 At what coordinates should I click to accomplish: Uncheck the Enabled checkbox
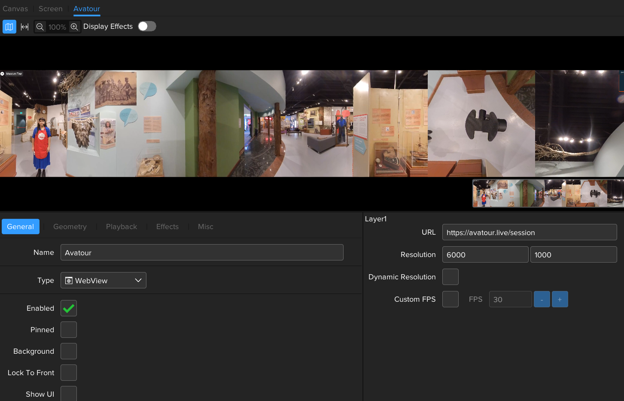click(69, 308)
